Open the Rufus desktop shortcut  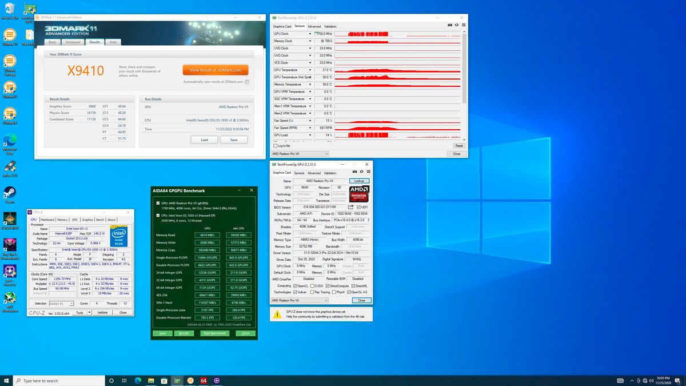9,169
